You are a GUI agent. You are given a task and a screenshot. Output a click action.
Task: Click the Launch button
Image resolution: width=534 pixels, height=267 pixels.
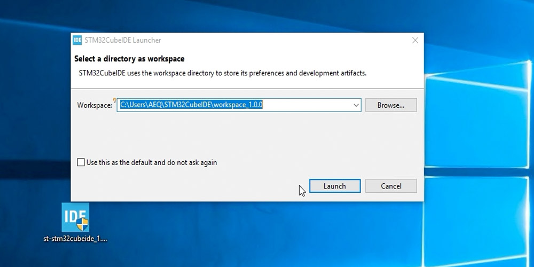point(335,186)
